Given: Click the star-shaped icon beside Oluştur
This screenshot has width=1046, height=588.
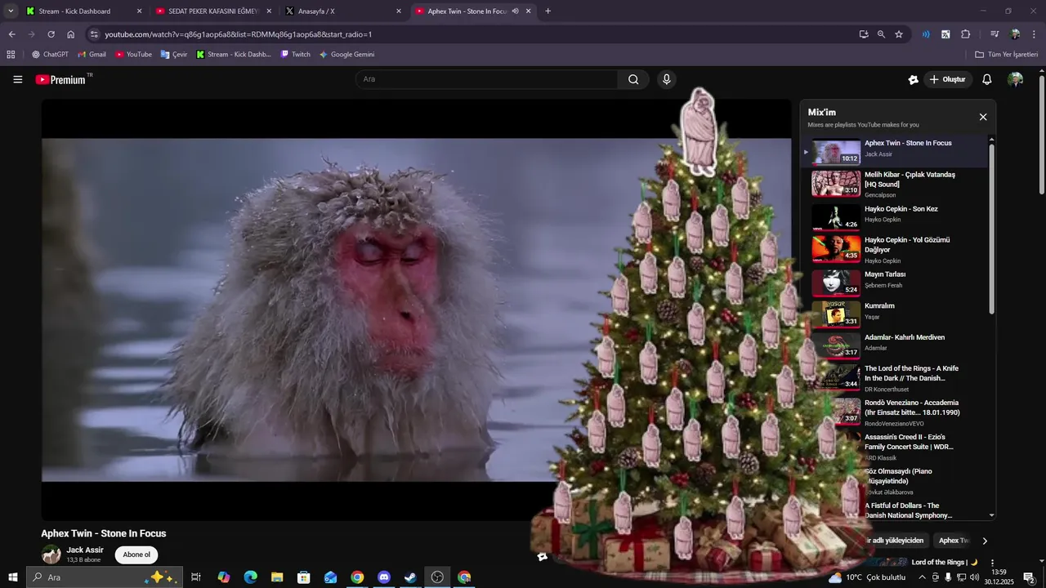Looking at the screenshot, I should pos(914,79).
